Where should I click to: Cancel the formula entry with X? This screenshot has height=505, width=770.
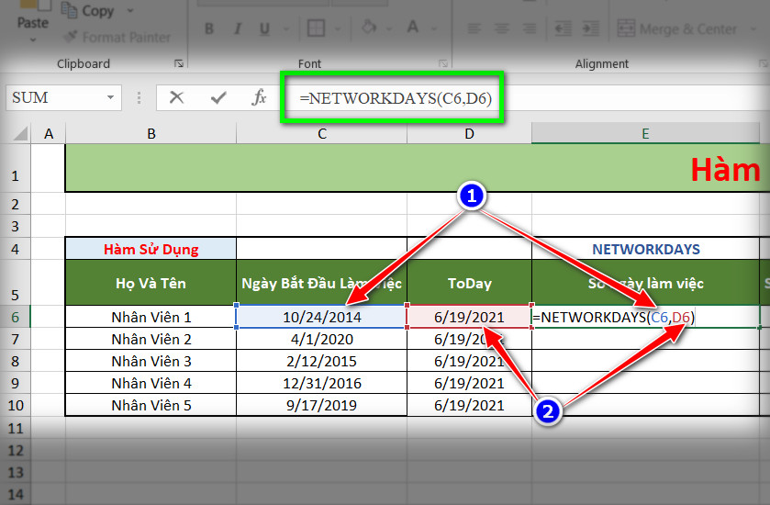[177, 97]
